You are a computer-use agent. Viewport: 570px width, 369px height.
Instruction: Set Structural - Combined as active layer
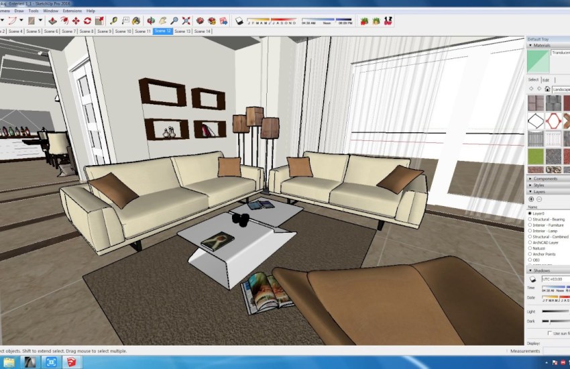click(530, 237)
